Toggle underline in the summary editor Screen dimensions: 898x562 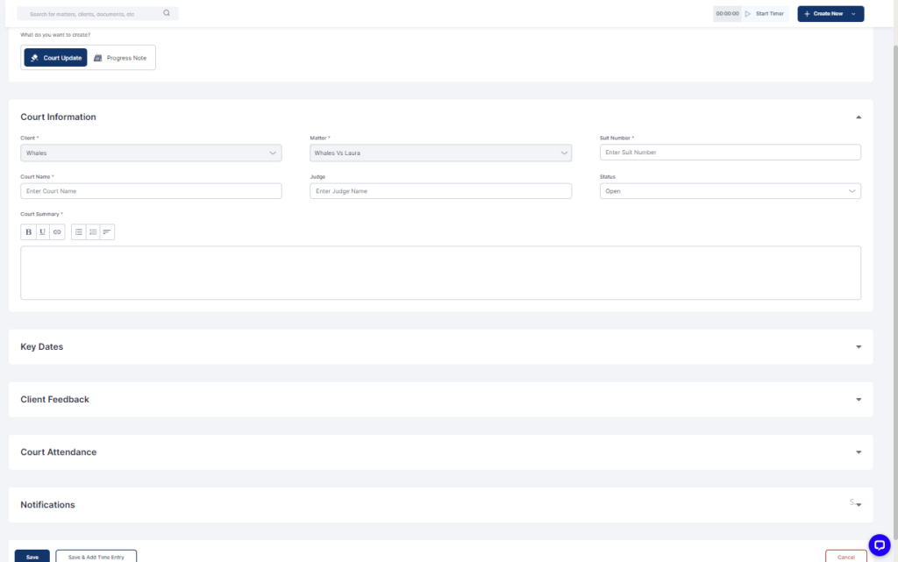42,232
